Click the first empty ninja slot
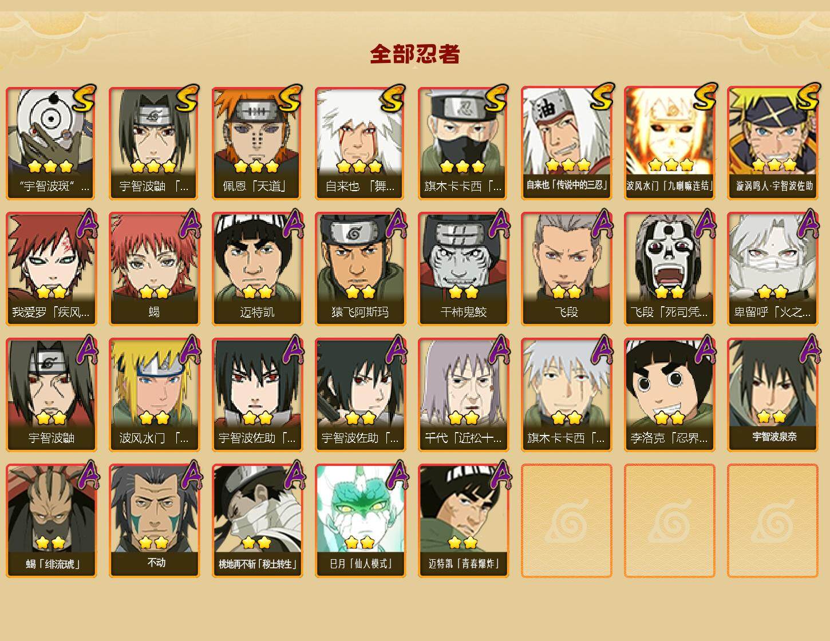Image resolution: width=830 pixels, height=641 pixels. tap(566, 521)
